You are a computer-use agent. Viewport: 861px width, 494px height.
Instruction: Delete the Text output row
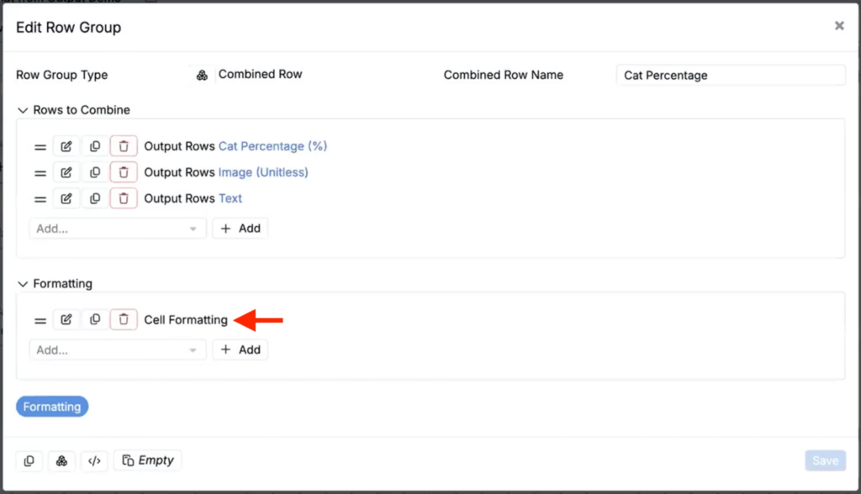(124, 199)
